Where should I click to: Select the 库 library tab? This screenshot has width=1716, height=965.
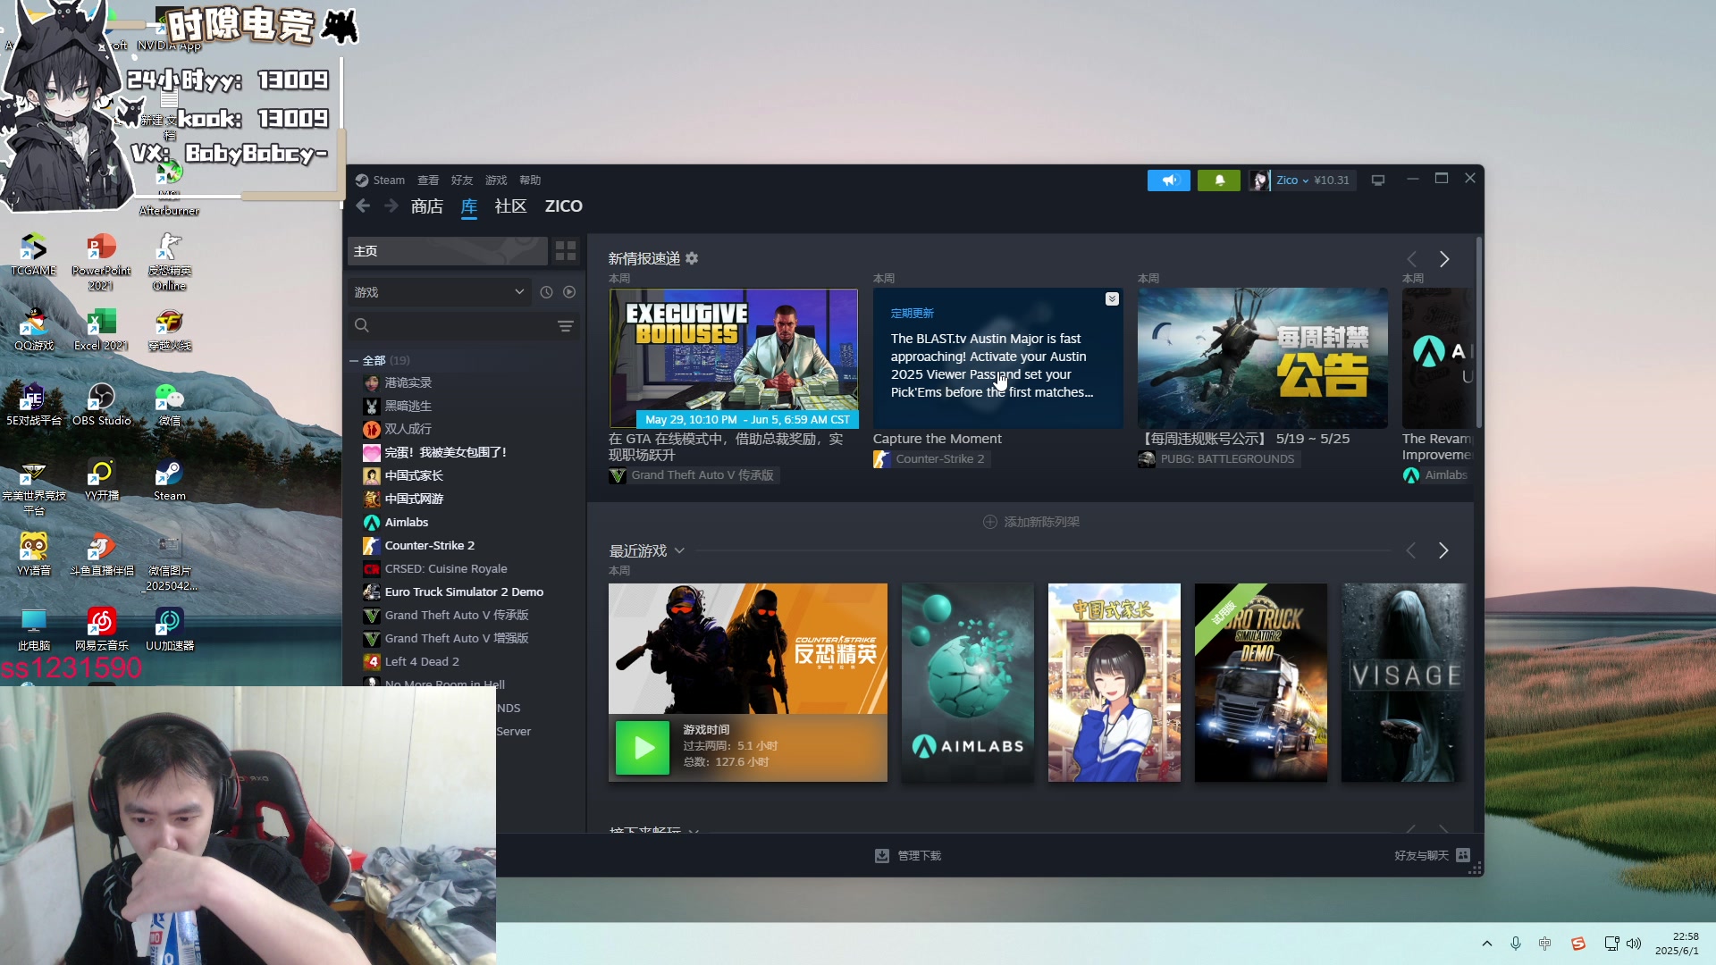pyautogui.click(x=469, y=206)
